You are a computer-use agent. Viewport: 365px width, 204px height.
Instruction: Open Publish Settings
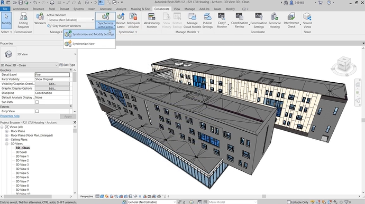[x=207, y=21]
